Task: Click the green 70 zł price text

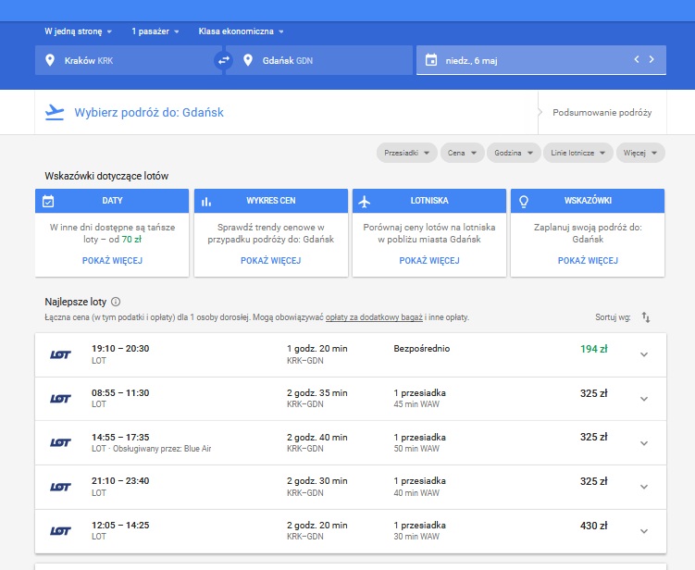Action: click(131, 240)
